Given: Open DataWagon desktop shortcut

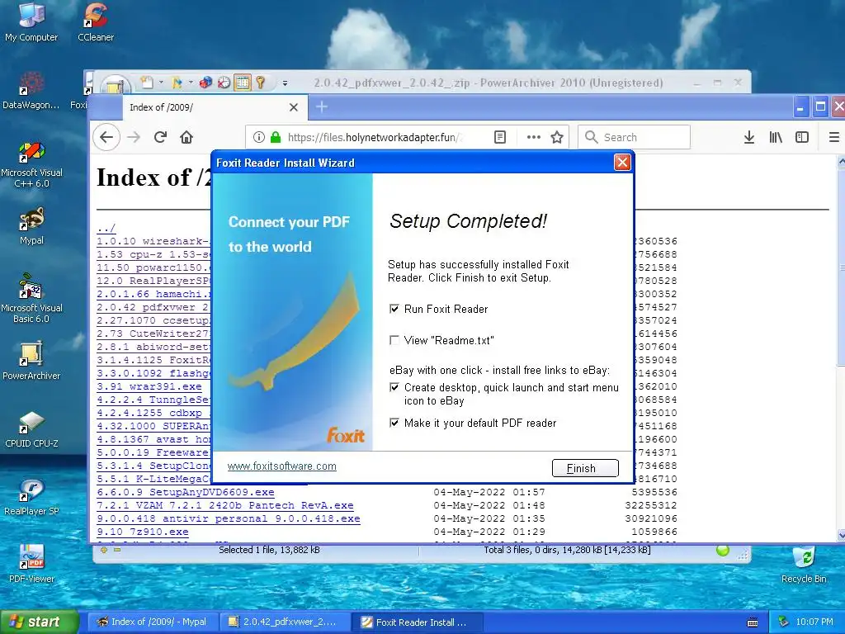Looking at the screenshot, I should pos(31,90).
